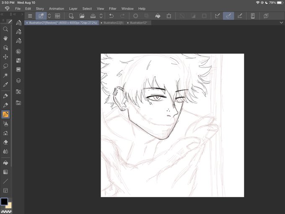Screen dimensions: 285x214
Task: Open the Layer menu
Action: pos(73,8)
